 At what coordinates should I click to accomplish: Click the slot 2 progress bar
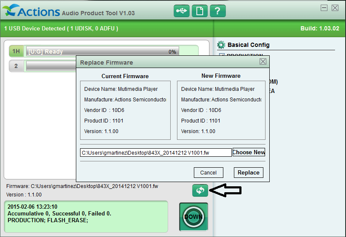point(51,66)
